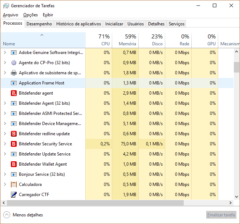Expand the Bitdefender Security Service row

[x=5, y=144]
